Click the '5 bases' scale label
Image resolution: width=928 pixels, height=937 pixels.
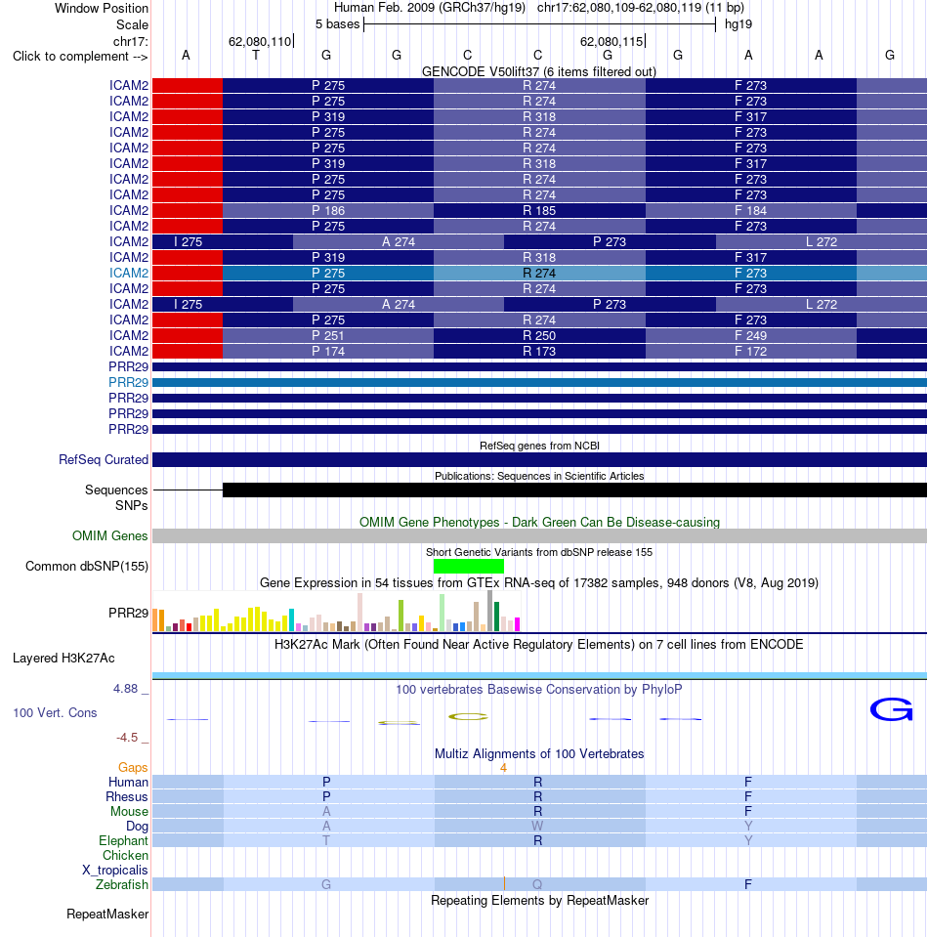pyautogui.click(x=338, y=24)
